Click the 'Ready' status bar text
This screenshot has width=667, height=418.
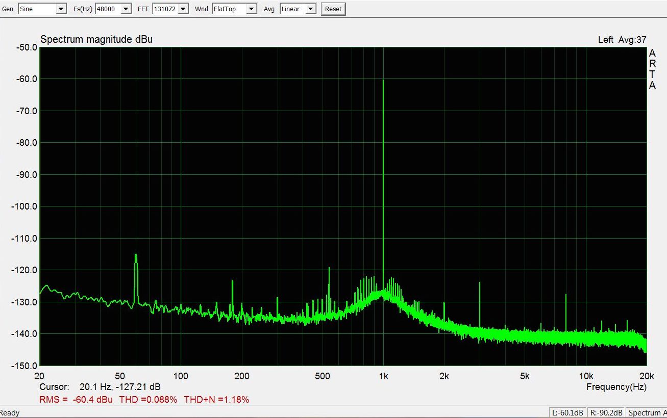coord(10,413)
